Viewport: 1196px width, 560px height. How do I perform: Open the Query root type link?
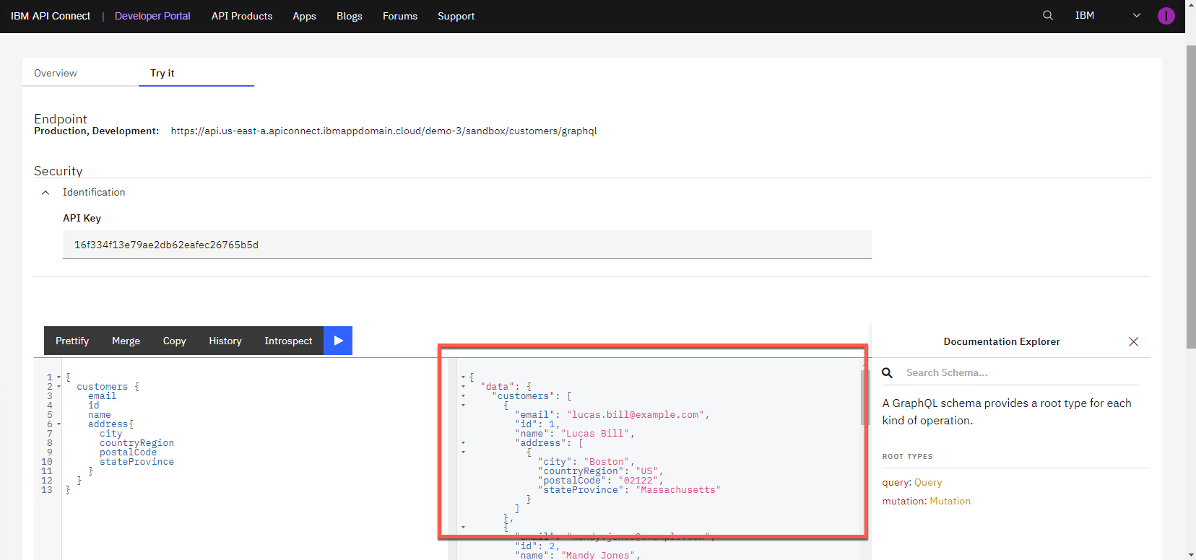click(x=927, y=483)
